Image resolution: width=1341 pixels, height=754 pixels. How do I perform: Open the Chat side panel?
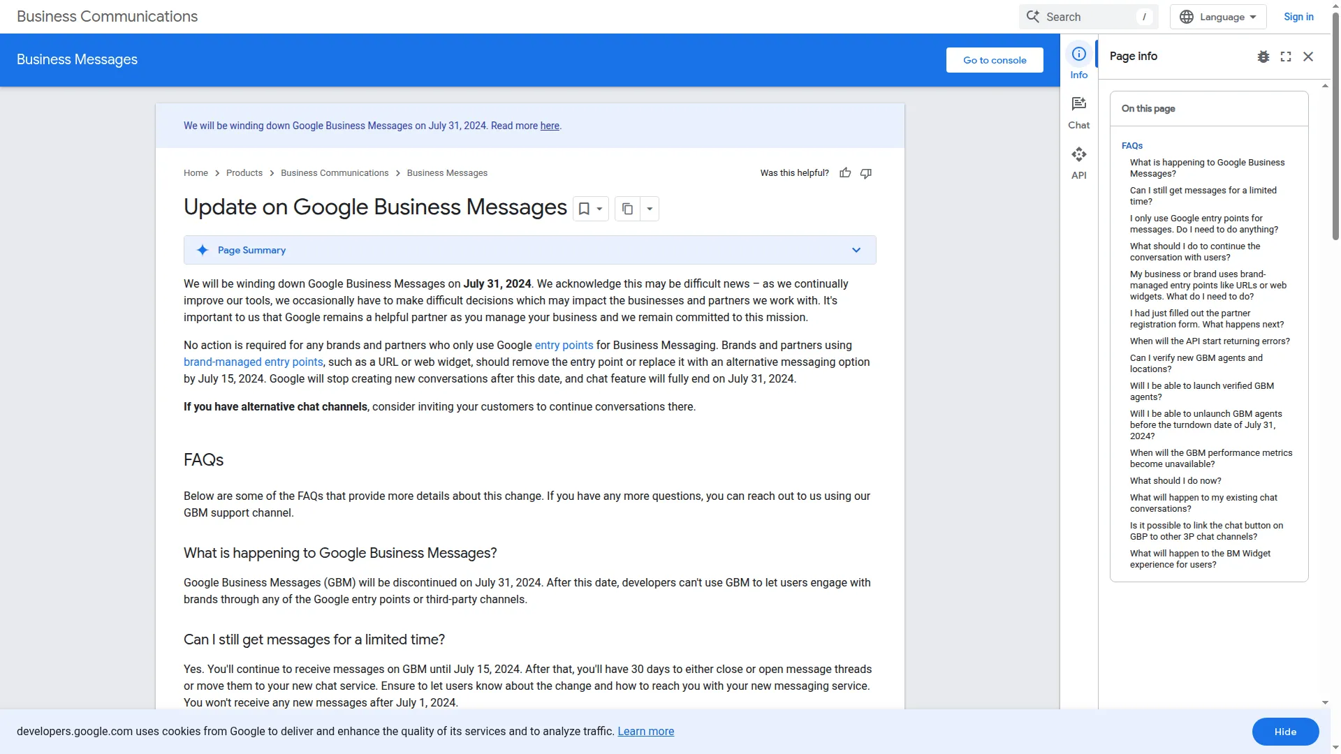(x=1079, y=113)
